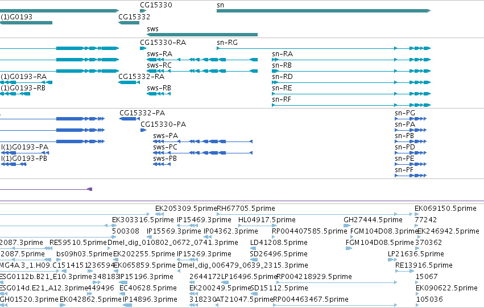Select the (1)G0193-RB transcript label
This screenshot has height=308, width=484.
(x=23, y=88)
